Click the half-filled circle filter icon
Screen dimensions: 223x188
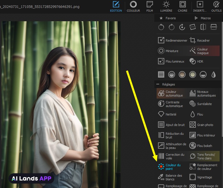coord(203,74)
